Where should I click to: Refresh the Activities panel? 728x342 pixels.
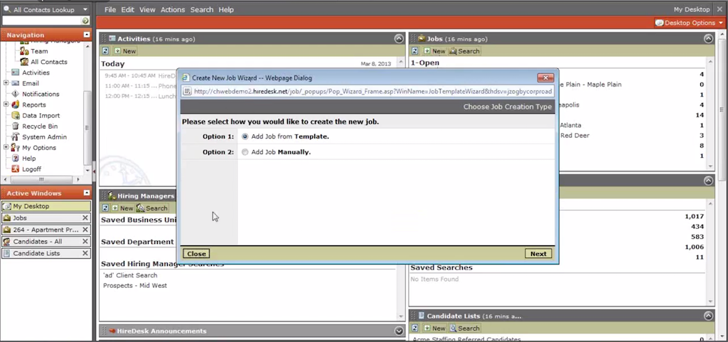(x=105, y=51)
